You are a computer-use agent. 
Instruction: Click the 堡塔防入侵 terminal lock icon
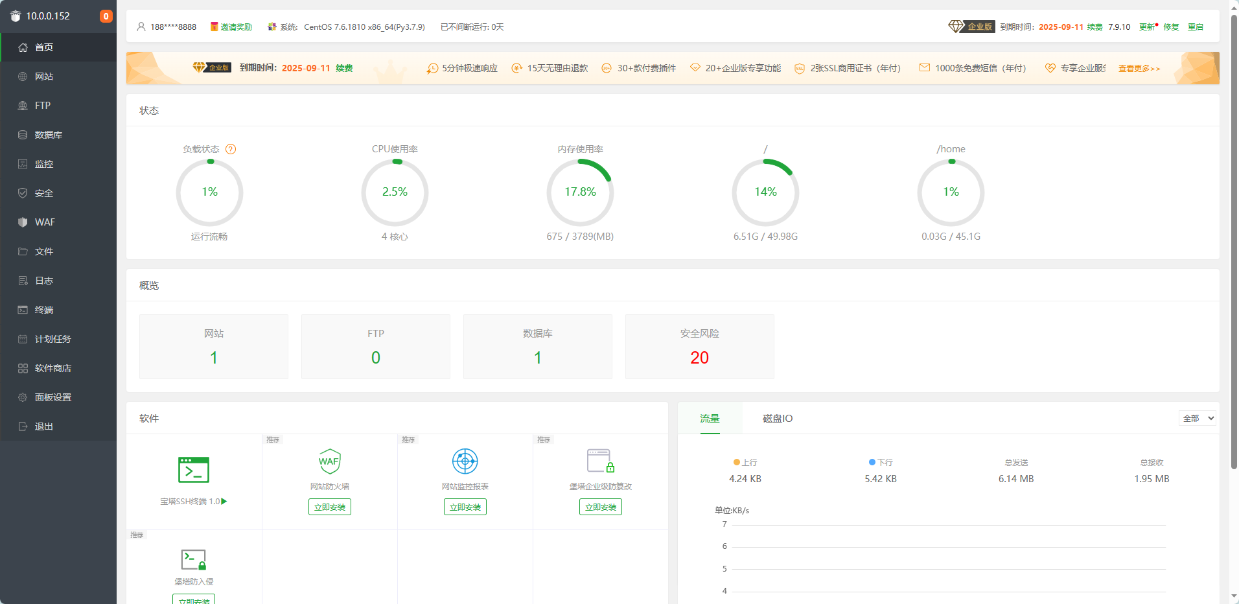(193, 559)
